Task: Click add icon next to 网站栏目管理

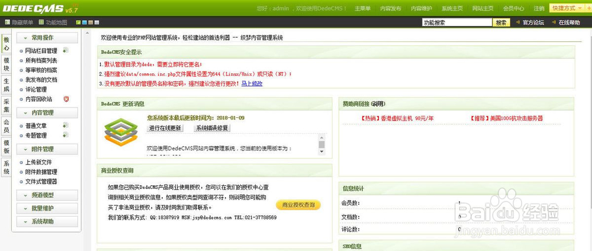Action: [66, 50]
